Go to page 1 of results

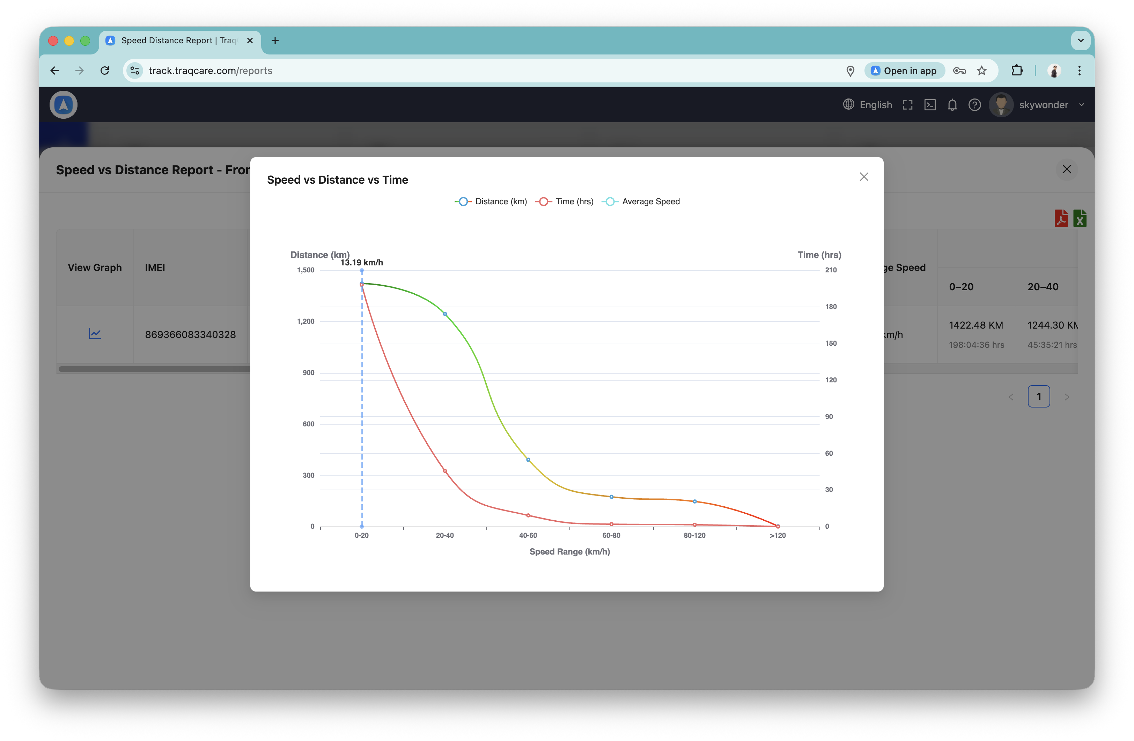tap(1038, 396)
